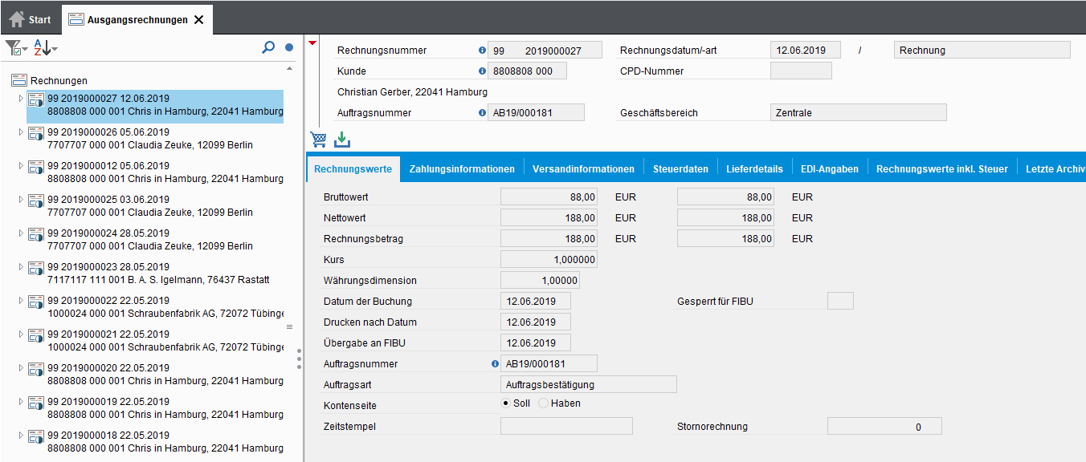Click the CPD-Nummer field

801,71
